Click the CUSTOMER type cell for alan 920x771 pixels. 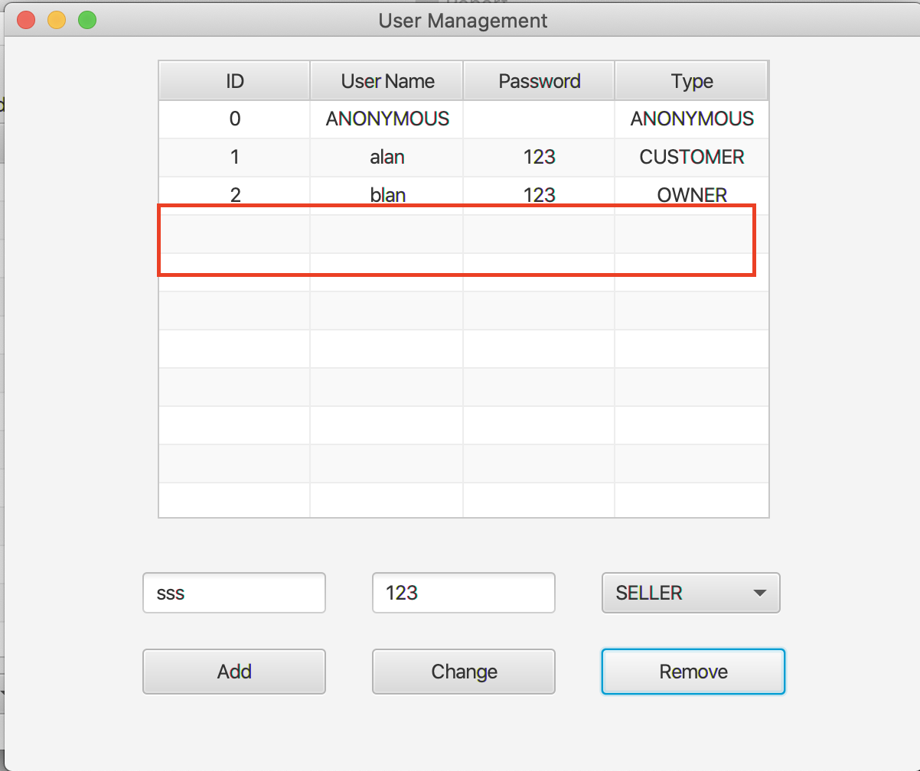[690, 157]
